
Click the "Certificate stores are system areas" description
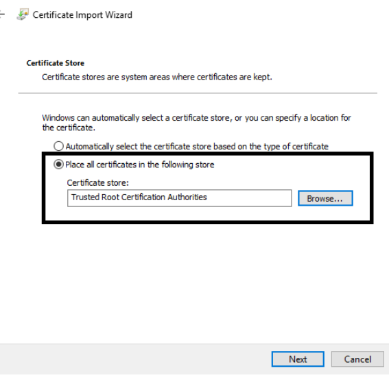coord(157,77)
